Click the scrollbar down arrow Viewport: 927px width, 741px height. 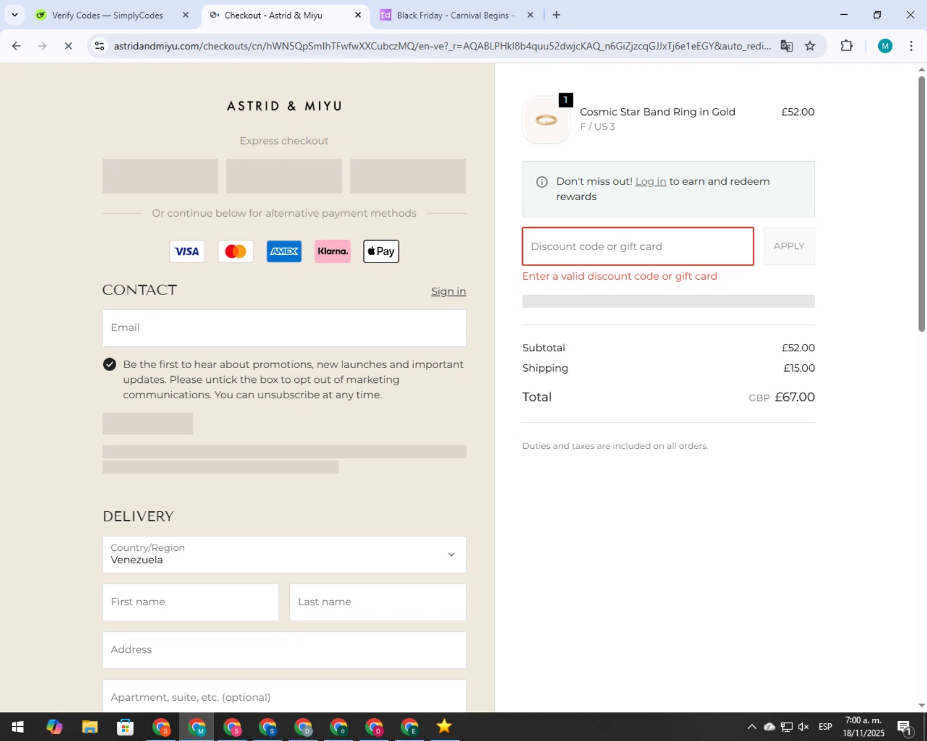921,705
